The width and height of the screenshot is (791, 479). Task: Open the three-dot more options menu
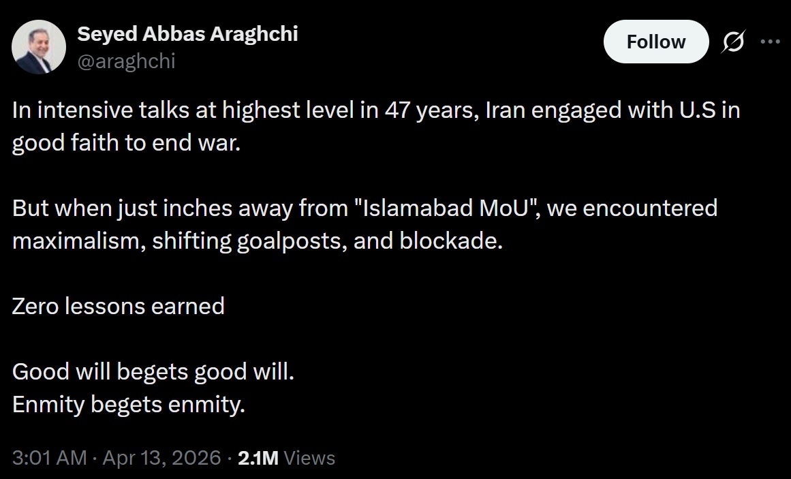tap(769, 42)
